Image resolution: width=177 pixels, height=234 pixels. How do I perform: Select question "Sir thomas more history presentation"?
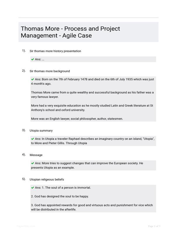(55, 51)
